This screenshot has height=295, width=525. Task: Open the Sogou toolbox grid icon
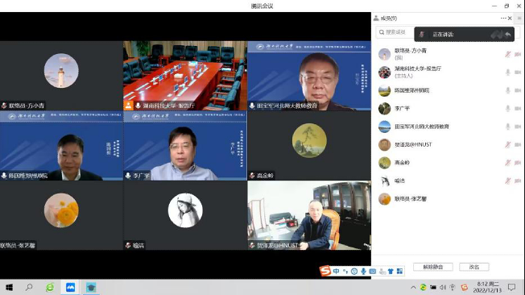399,271
